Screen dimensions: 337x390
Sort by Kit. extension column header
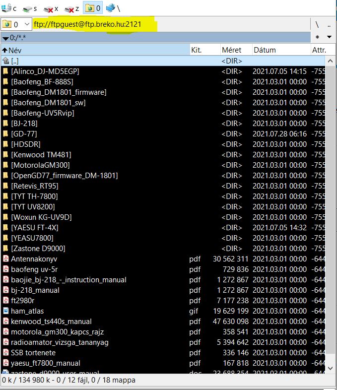click(x=205, y=50)
